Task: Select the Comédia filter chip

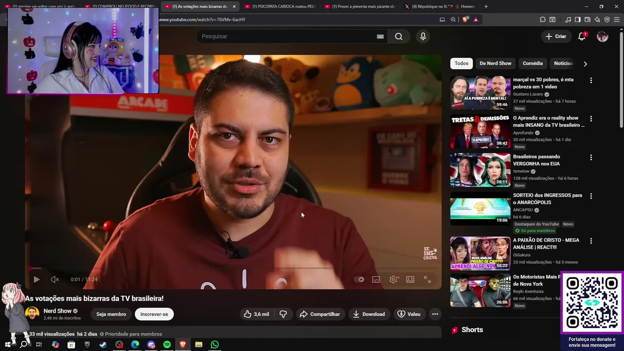Action: tap(532, 63)
